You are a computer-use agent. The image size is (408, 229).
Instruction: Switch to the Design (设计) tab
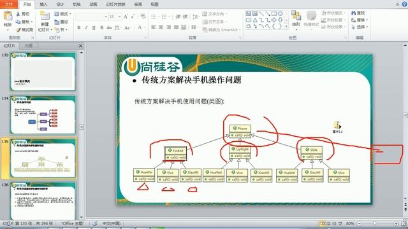pyautogui.click(x=60, y=4)
